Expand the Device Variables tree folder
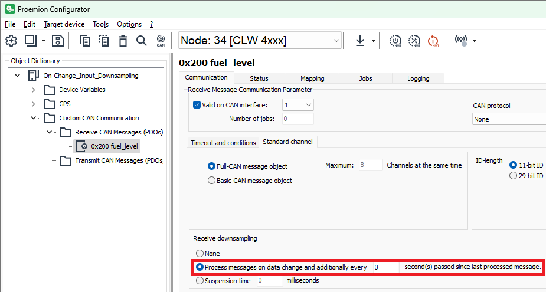This screenshot has height=292, width=546. pos(34,90)
